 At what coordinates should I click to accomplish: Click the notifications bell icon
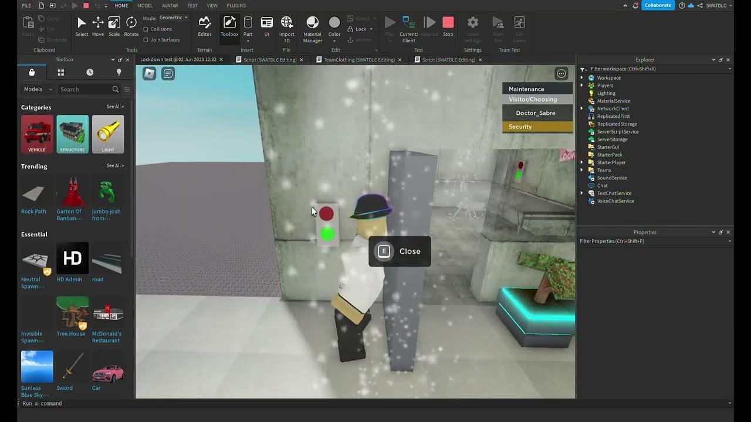pos(635,5)
